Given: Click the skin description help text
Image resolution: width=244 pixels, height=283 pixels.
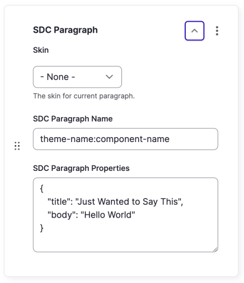Looking at the screenshot, I should pos(84,96).
